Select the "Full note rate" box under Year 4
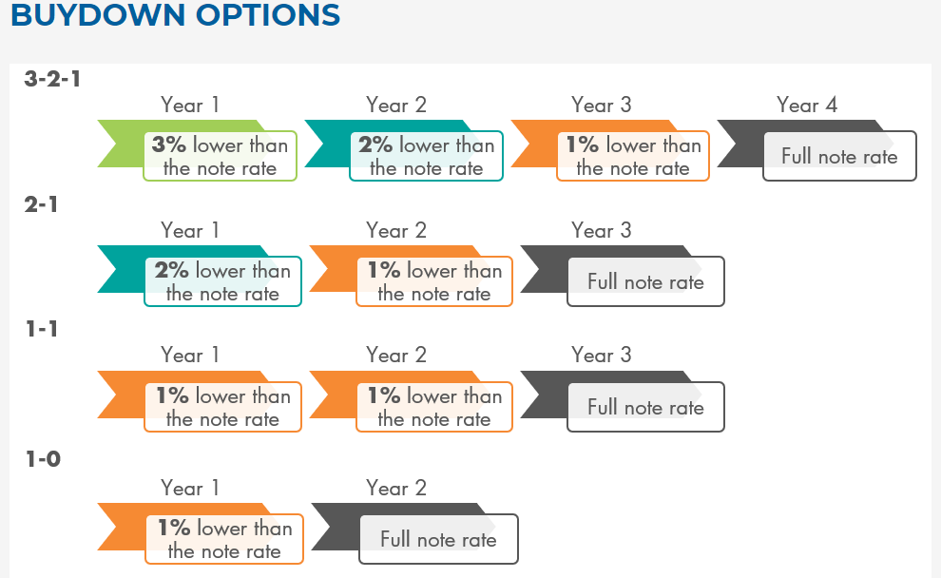941x578 pixels. click(839, 156)
